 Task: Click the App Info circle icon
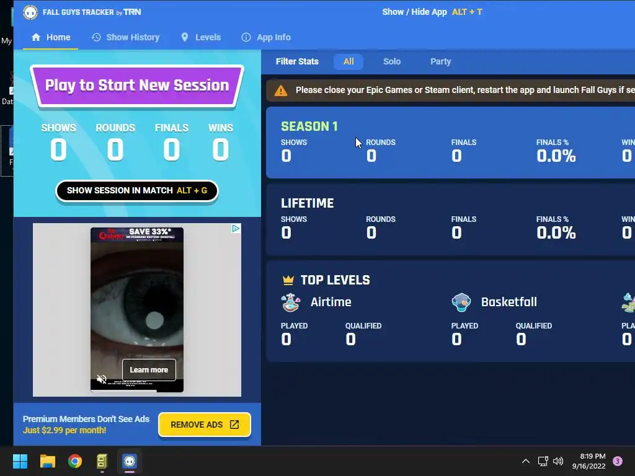click(x=246, y=37)
